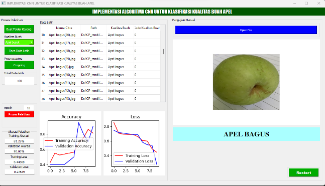Image resolution: width=325 pixels, height=186 pixels.
Task: Select cell Apel bagus(37).jpg
Action: coord(64,43)
